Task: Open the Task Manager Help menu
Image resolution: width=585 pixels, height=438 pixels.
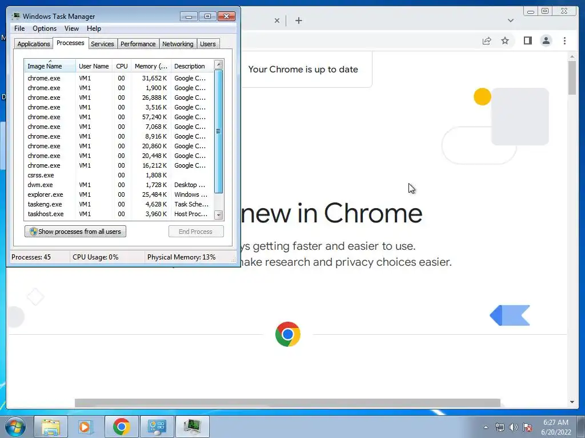Action: 94,29
